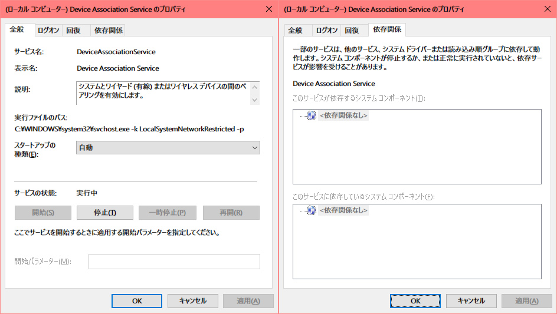Open ログオン tab in left window
This screenshot has height=314, width=557.
[48, 31]
